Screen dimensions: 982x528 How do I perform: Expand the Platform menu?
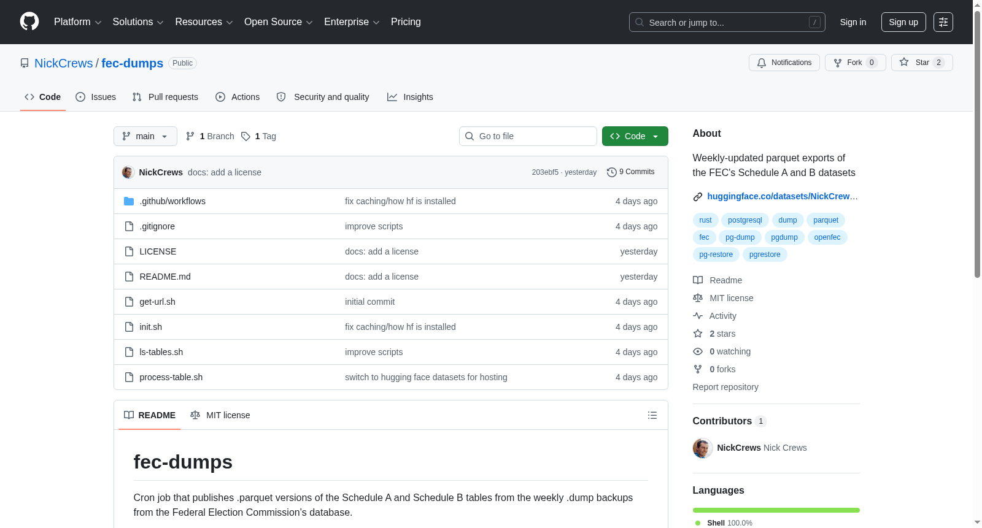pyautogui.click(x=77, y=22)
